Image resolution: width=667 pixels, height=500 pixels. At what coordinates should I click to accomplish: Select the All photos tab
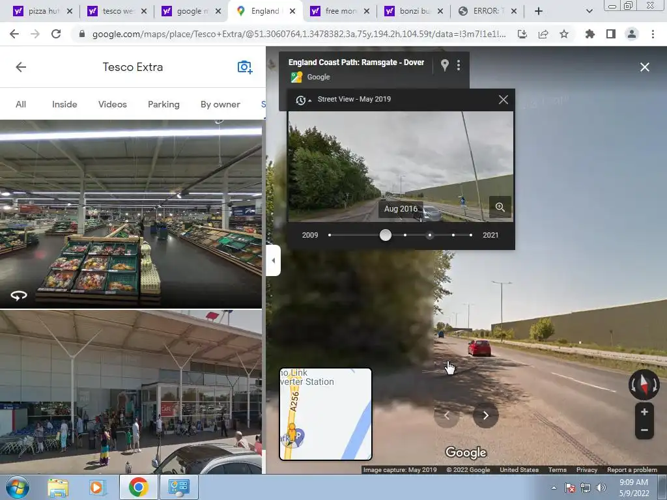[x=21, y=104]
